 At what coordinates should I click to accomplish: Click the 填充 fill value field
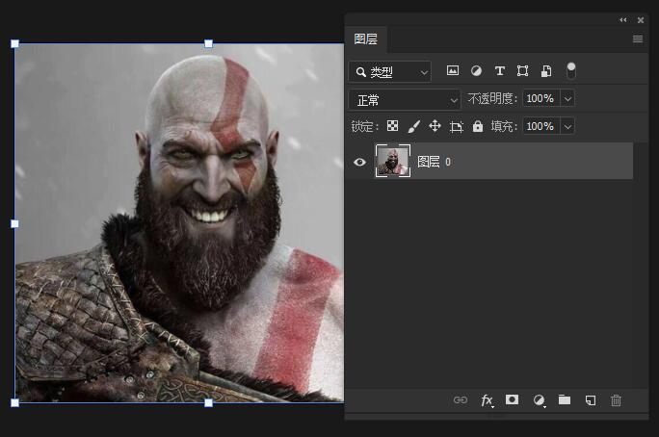tap(540, 126)
